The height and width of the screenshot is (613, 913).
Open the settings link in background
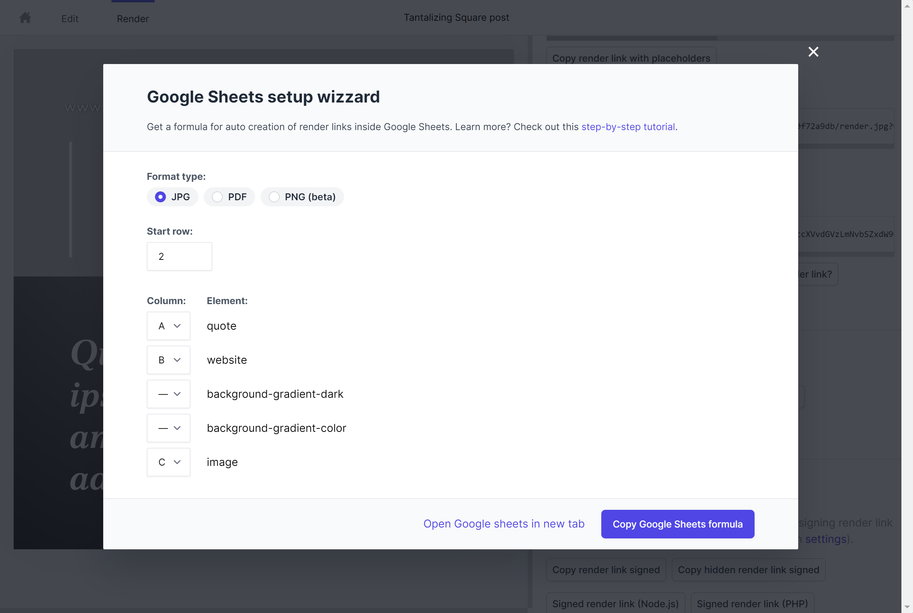pyautogui.click(x=825, y=539)
